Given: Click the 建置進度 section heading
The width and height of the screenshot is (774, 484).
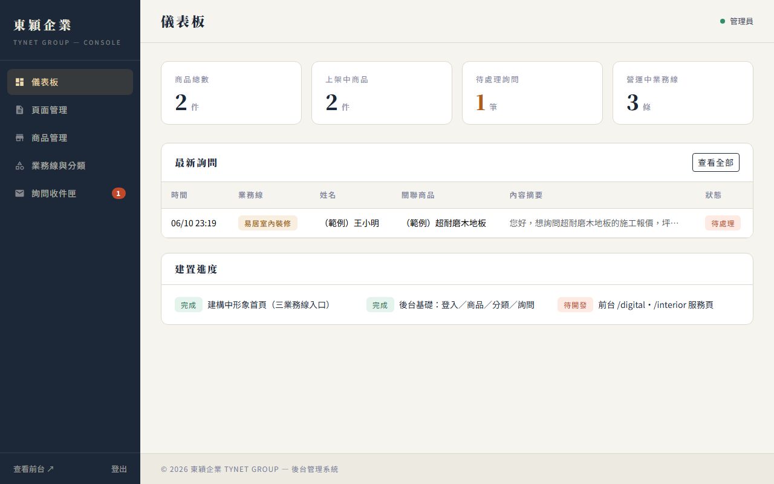Looking at the screenshot, I should (196, 269).
